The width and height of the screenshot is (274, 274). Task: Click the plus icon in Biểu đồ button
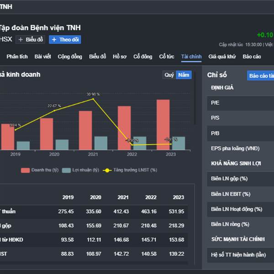21,40
